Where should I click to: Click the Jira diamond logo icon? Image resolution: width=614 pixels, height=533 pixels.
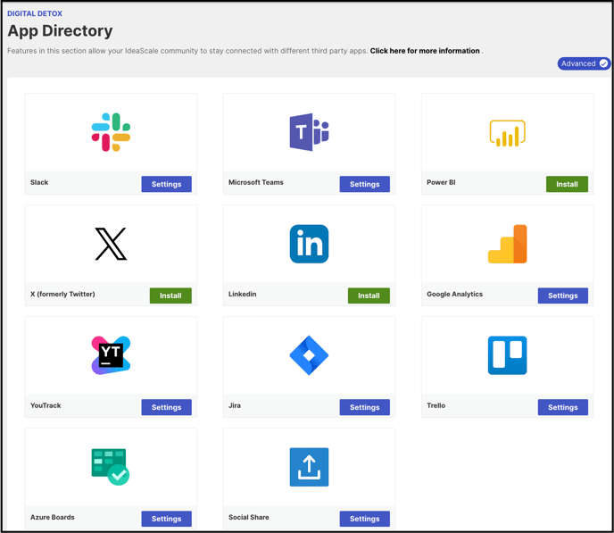pos(309,355)
